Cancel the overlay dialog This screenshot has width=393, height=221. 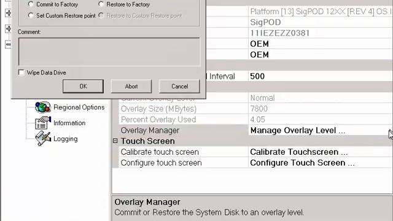click(x=179, y=86)
